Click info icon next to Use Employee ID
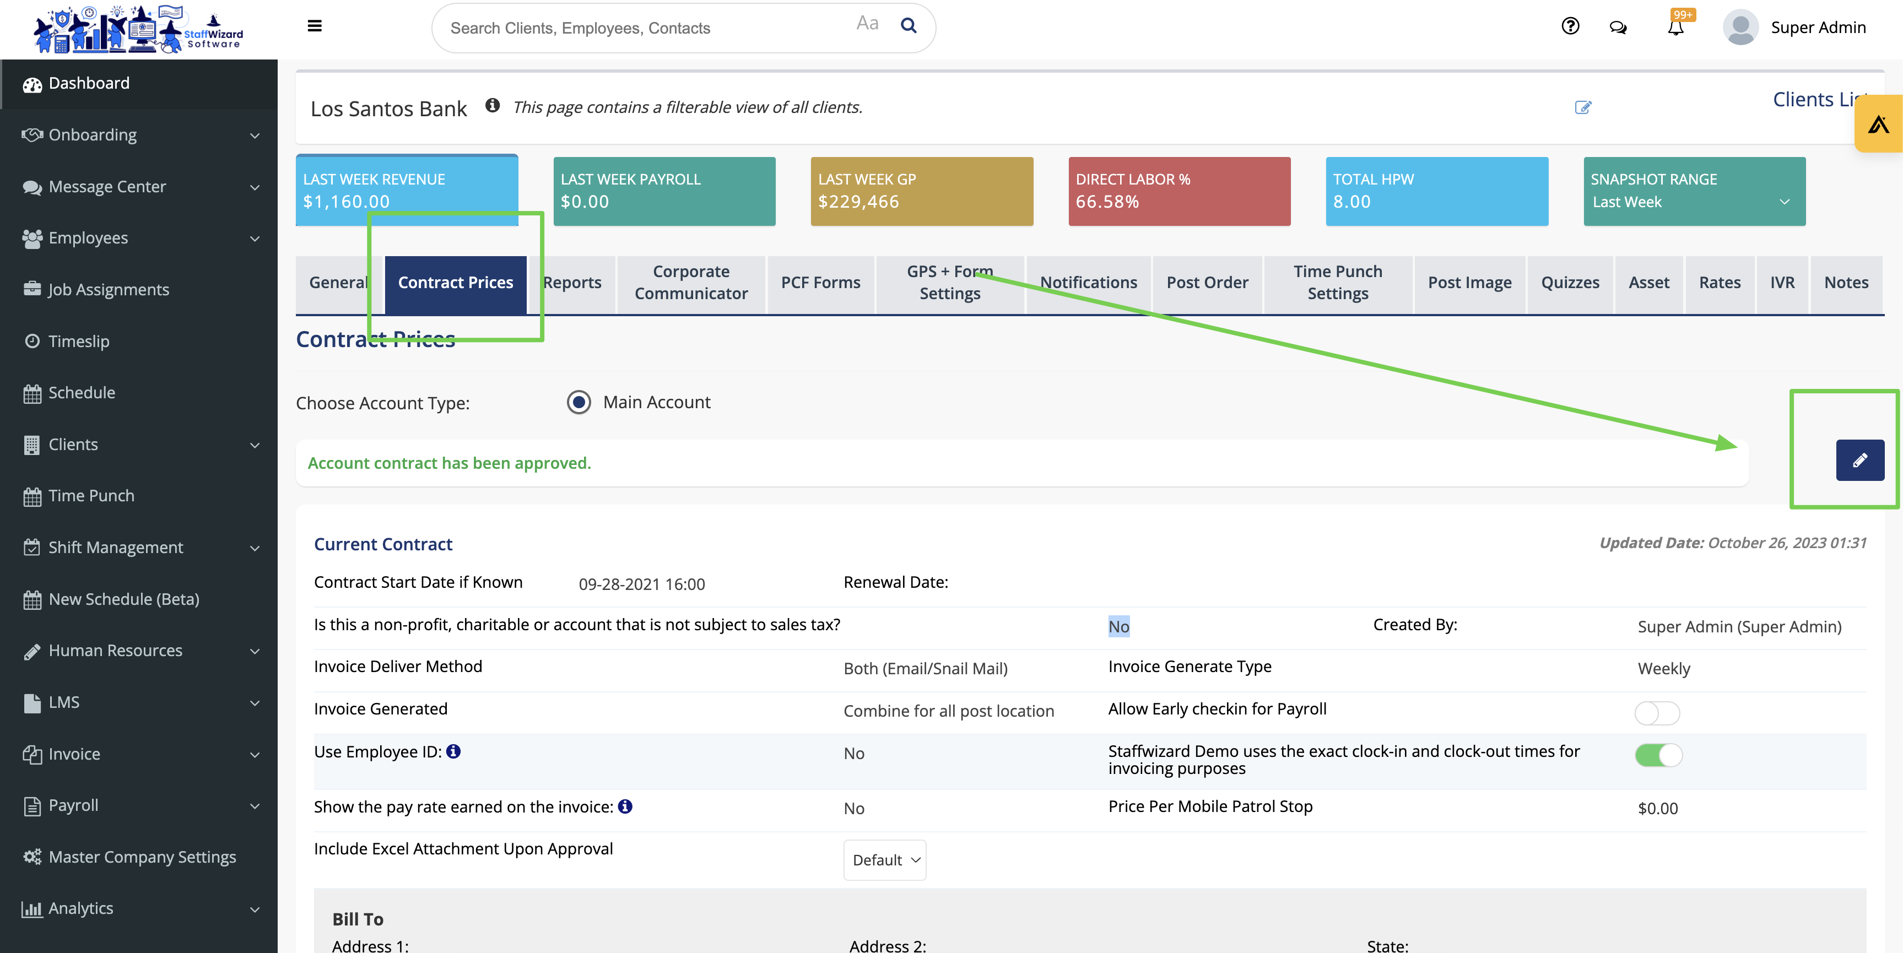Image resolution: width=1903 pixels, height=953 pixels. 453,751
